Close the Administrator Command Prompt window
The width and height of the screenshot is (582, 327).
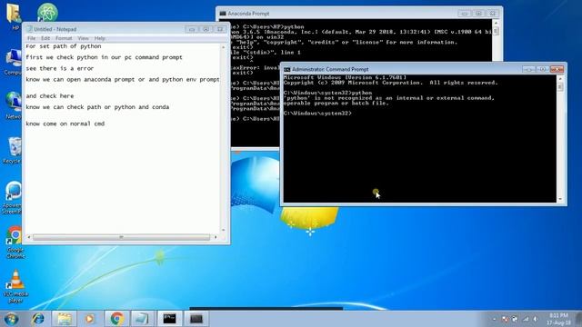(557, 69)
